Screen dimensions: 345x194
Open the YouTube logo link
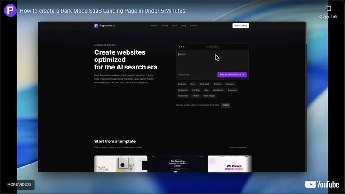tap(322, 184)
